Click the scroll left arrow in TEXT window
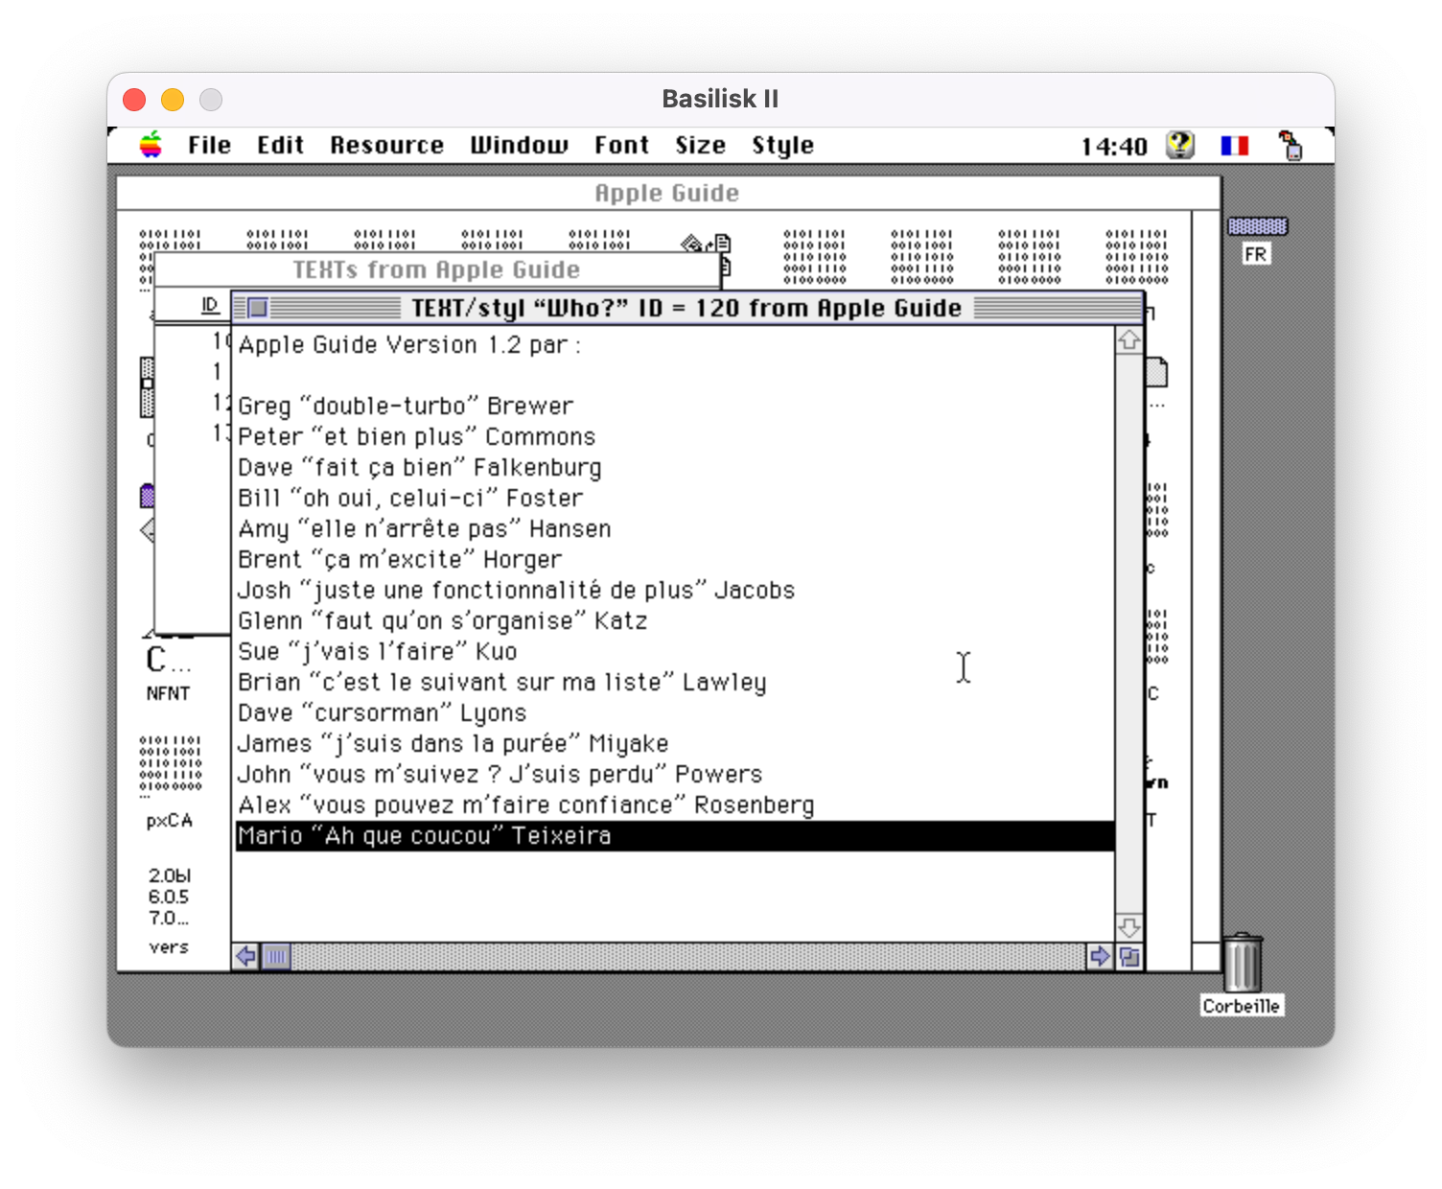This screenshot has height=1189, width=1442. [x=246, y=956]
